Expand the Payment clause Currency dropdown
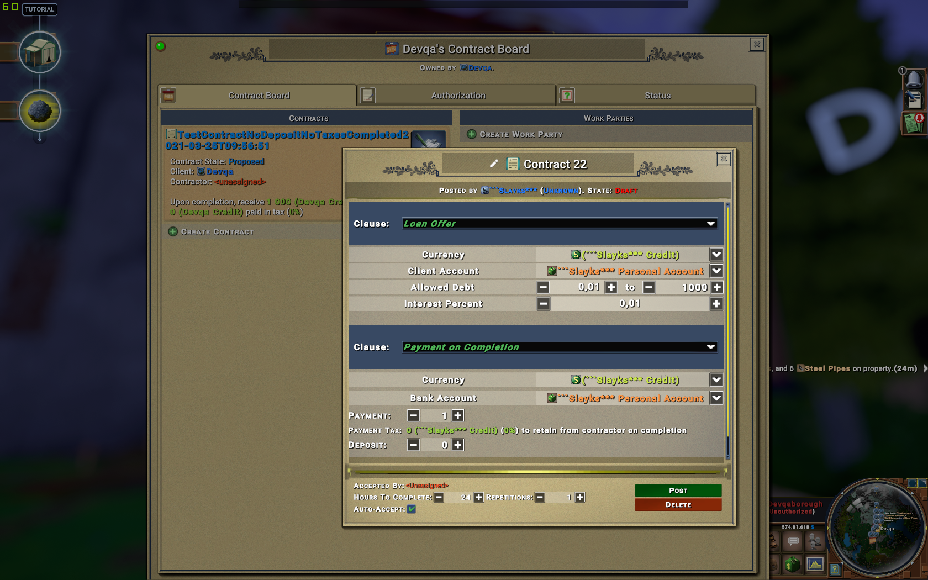Image resolution: width=928 pixels, height=580 pixels. (x=716, y=380)
